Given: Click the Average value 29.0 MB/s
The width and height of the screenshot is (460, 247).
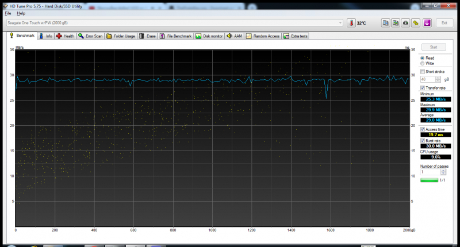Looking at the screenshot, I should [436, 120].
